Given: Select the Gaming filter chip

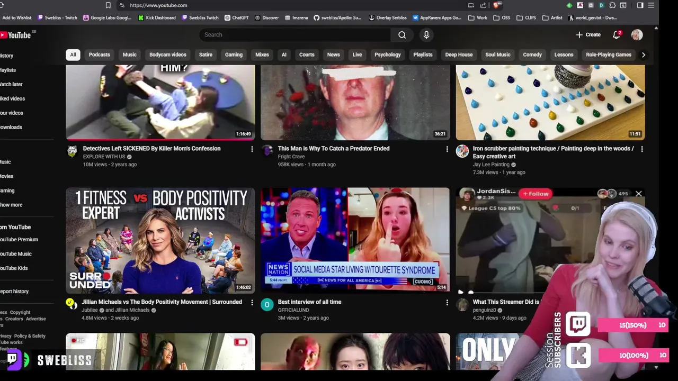Looking at the screenshot, I should [234, 55].
